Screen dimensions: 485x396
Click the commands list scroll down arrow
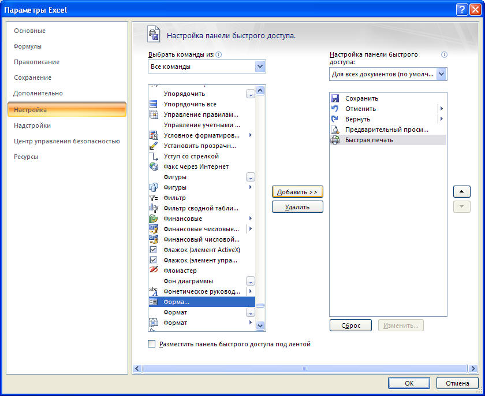[x=260, y=325]
